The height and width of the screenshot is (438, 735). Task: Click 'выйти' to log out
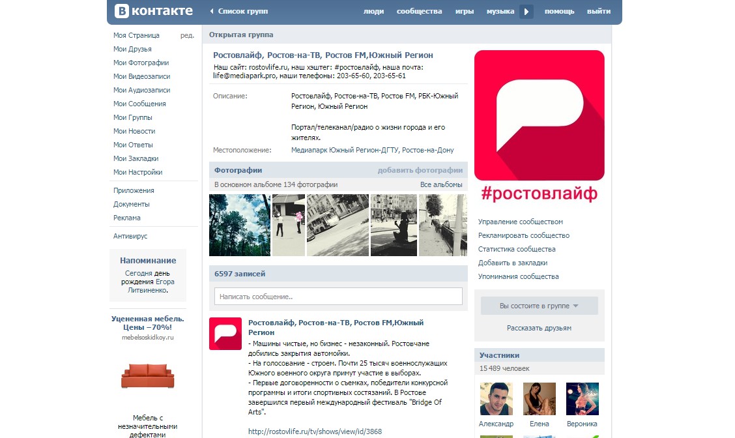[x=599, y=11]
